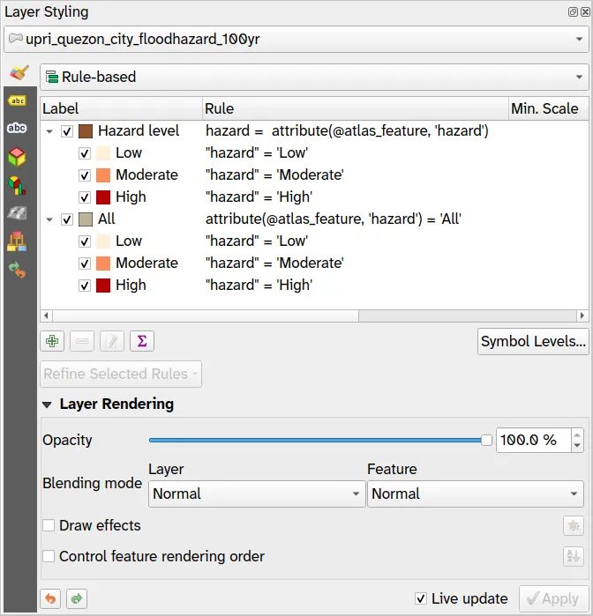The height and width of the screenshot is (616, 593).
Task: Open the Diagrams tab icon
Action: pyautogui.click(x=17, y=185)
